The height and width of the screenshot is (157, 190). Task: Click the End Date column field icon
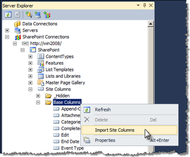[56, 141]
